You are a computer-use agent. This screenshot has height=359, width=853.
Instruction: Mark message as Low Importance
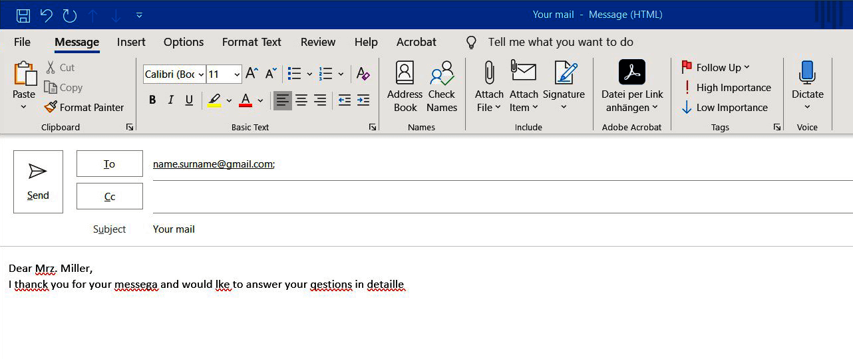[x=725, y=107]
